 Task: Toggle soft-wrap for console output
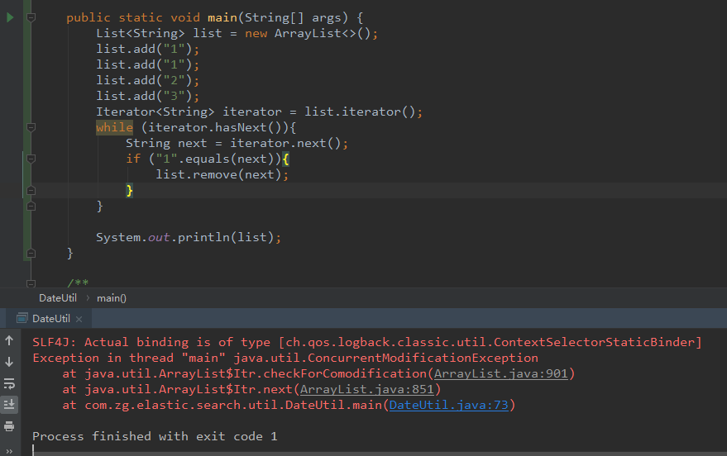9,383
